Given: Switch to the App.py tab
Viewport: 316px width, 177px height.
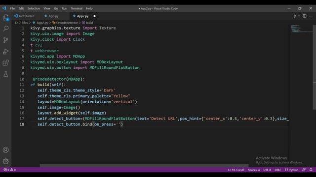Looking at the screenshot, I should (53, 16).
